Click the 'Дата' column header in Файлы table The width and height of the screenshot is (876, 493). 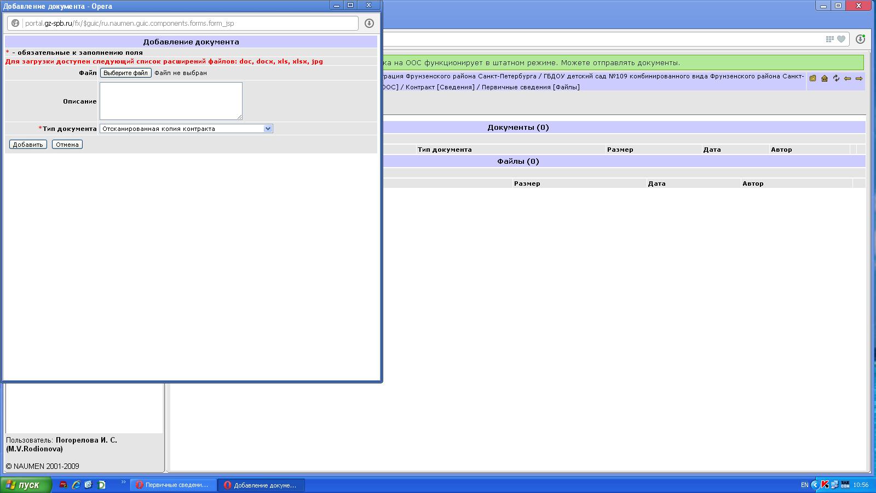(657, 184)
